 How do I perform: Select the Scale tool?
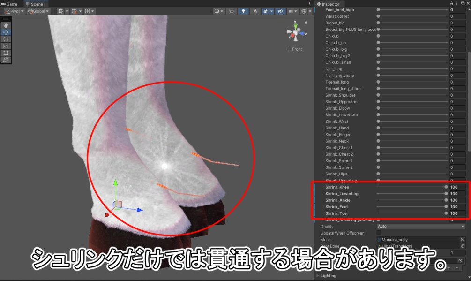tap(6, 46)
